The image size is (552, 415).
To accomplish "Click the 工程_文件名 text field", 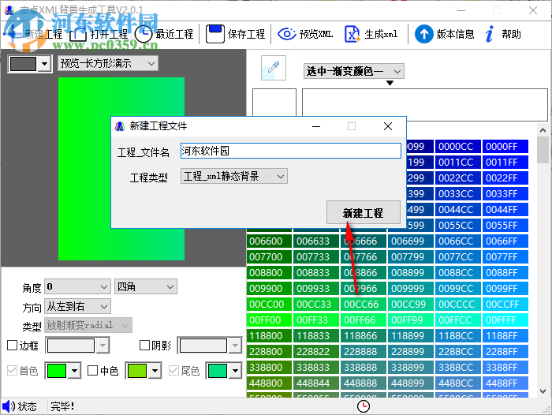I will pyautogui.click(x=291, y=151).
